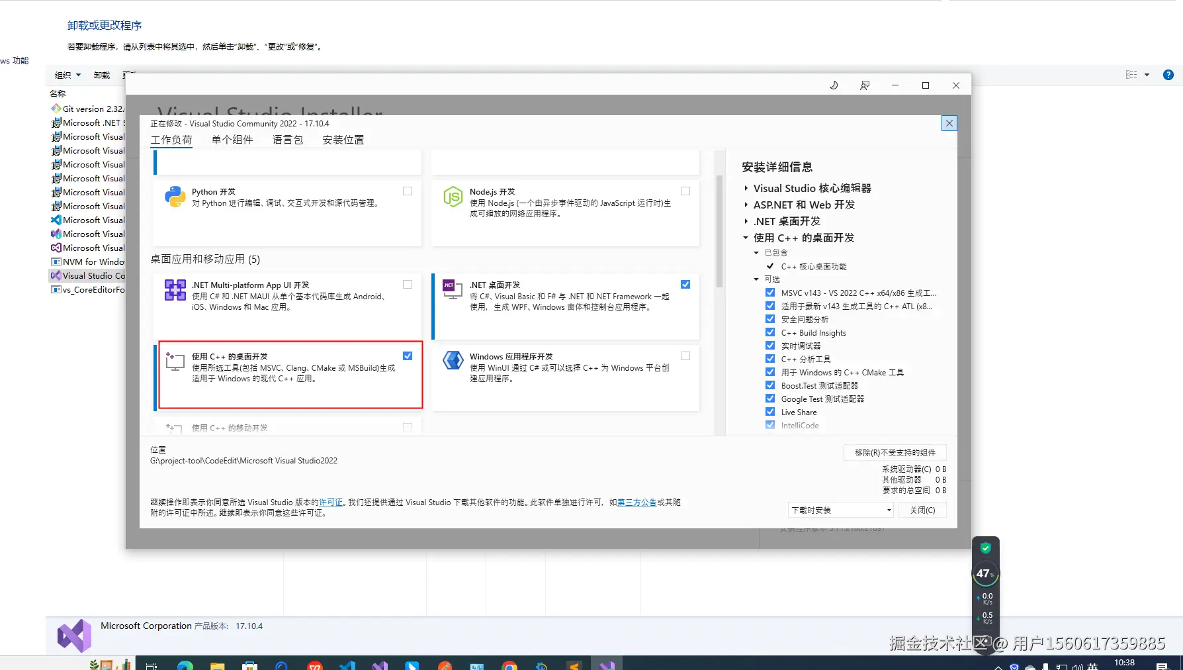This screenshot has height=670, width=1183.
Task: Click the taskbar clock showing 10:38
Action: coord(1124,663)
